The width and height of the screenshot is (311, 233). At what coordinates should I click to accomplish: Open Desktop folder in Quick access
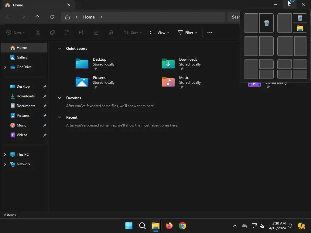point(95,64)
